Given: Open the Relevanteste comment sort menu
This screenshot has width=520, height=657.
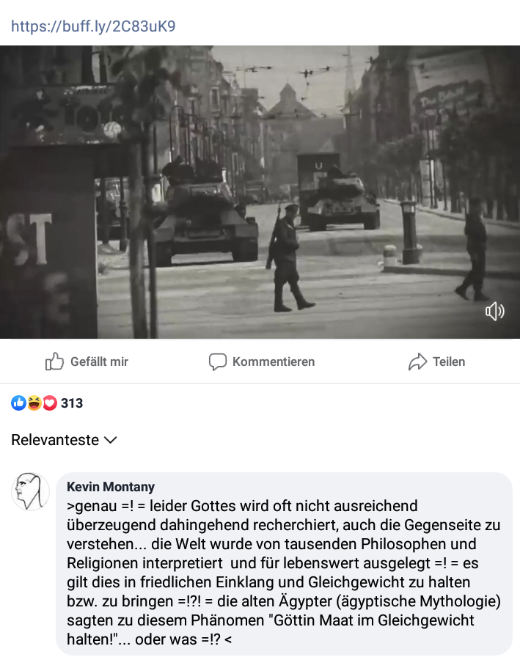Looking at the screenshot, I should [64, 440].
